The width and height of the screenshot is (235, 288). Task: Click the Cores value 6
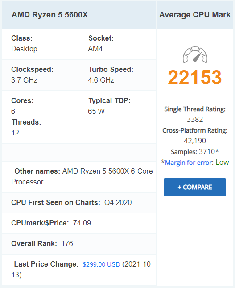coord(13,111)
